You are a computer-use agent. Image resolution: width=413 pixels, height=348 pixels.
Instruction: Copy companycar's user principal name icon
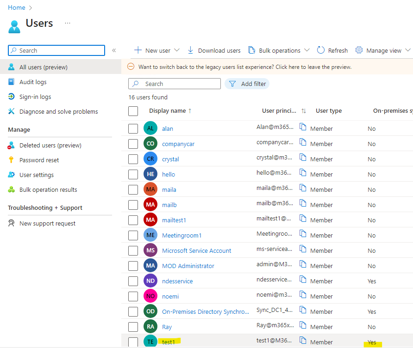point(303,142)
